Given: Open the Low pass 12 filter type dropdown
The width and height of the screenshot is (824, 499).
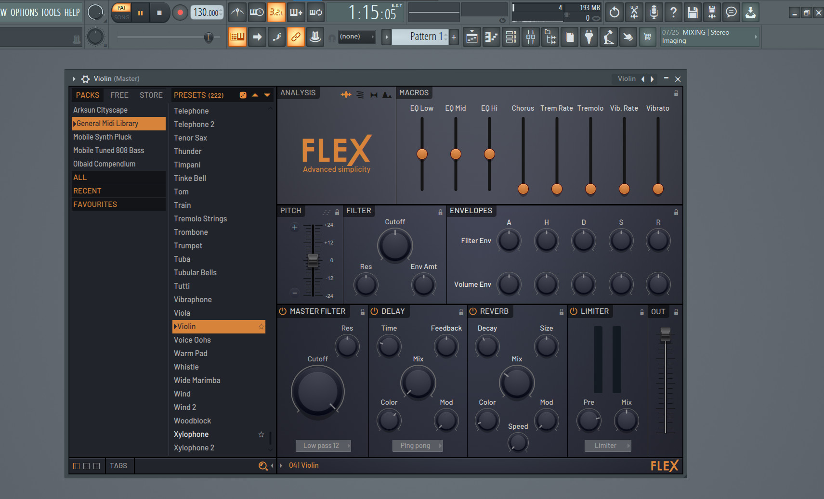Looking at the screenshot, I should tap(323, 446).
